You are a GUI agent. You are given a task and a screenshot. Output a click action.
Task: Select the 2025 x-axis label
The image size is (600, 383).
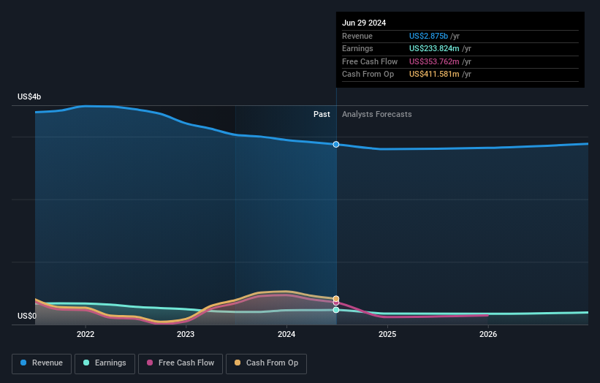387,334
